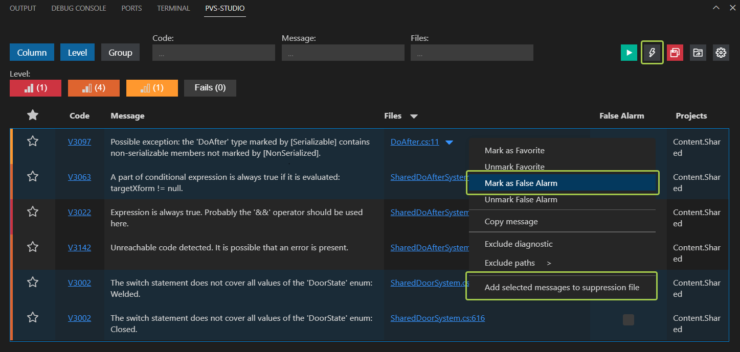Switch to the TERMINAL tab
The image size is (740, 352).
[x=173, y=8]
